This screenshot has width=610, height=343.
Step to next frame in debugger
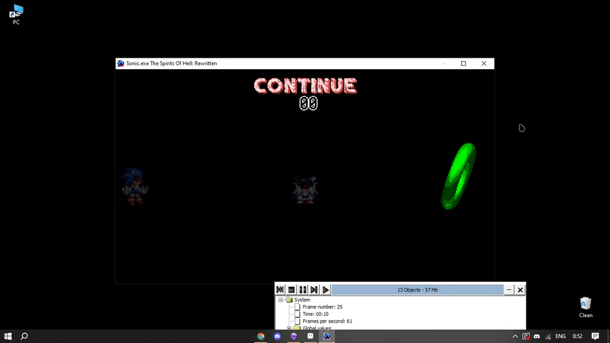pos(314,289)
